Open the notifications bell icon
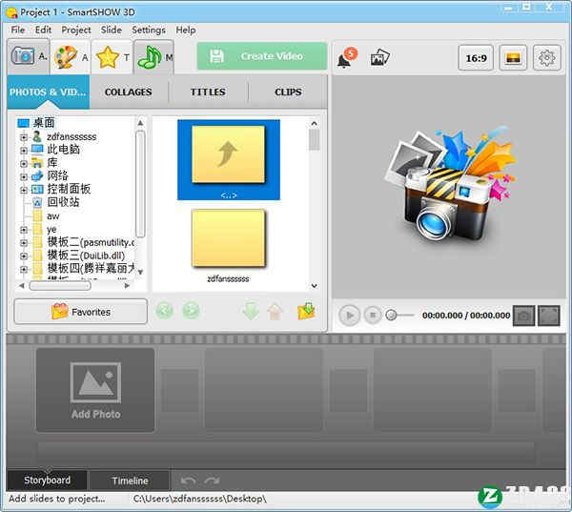572x512 pixels. [x=344, y=58]
